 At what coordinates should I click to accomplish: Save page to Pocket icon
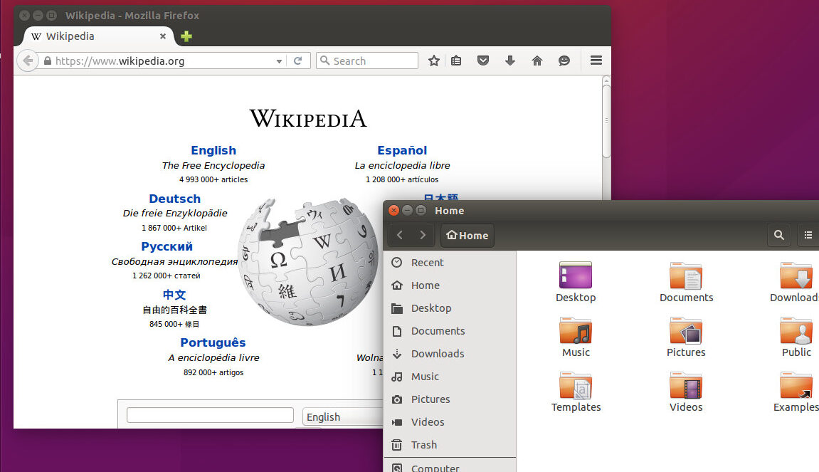[483, 61]
